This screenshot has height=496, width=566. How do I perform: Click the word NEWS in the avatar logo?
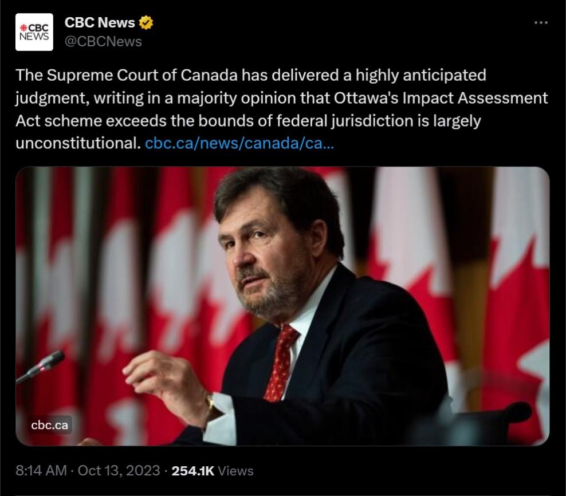[x=34, y=37]
